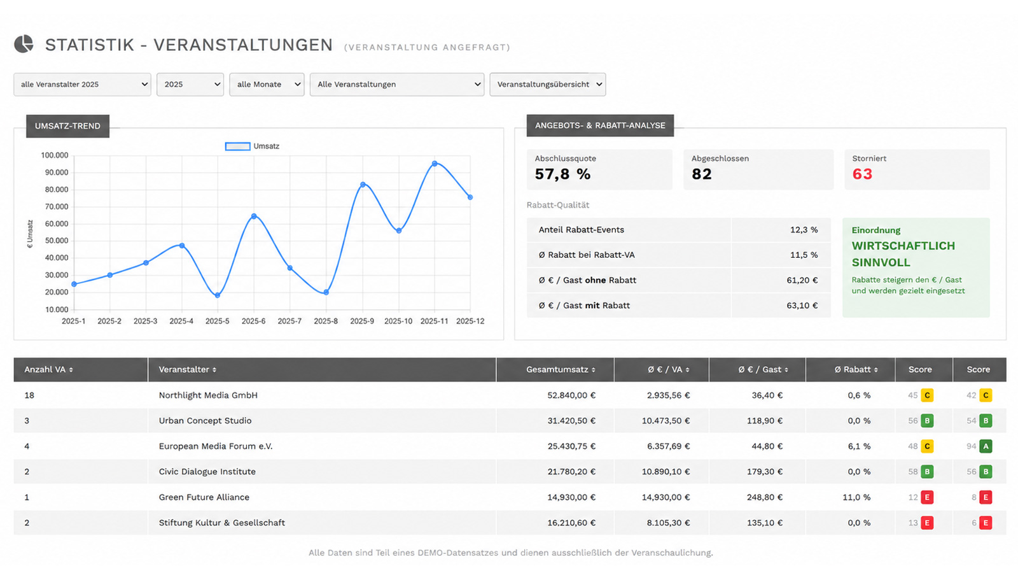Click the chart data point for 2025-5

coord(218,295)
